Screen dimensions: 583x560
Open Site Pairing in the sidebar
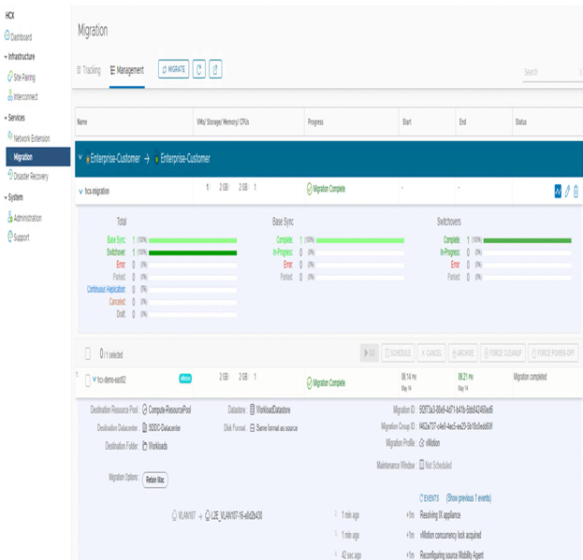coord(22,77)
